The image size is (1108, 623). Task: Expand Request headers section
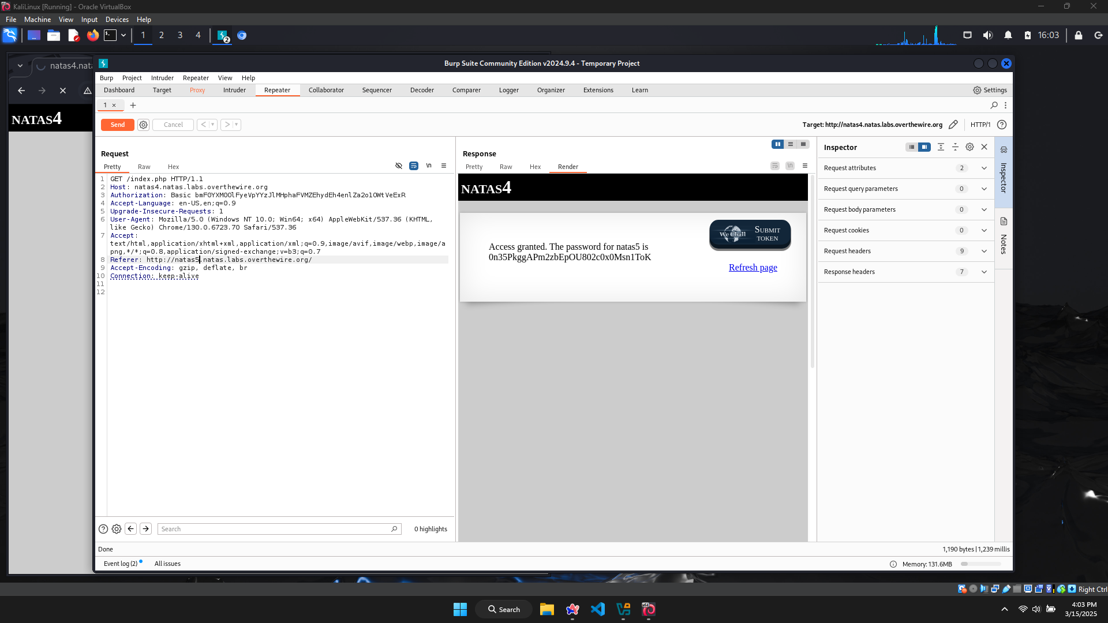pyautogui.click(x=905, y=251)
